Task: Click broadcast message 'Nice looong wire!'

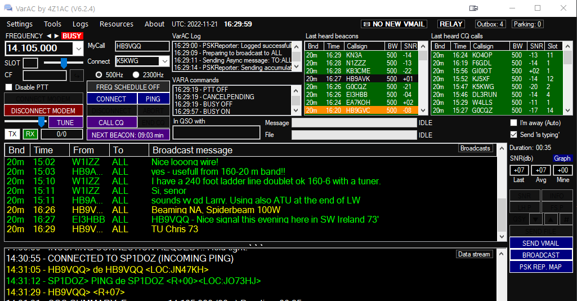Action: tap(185, 162)
